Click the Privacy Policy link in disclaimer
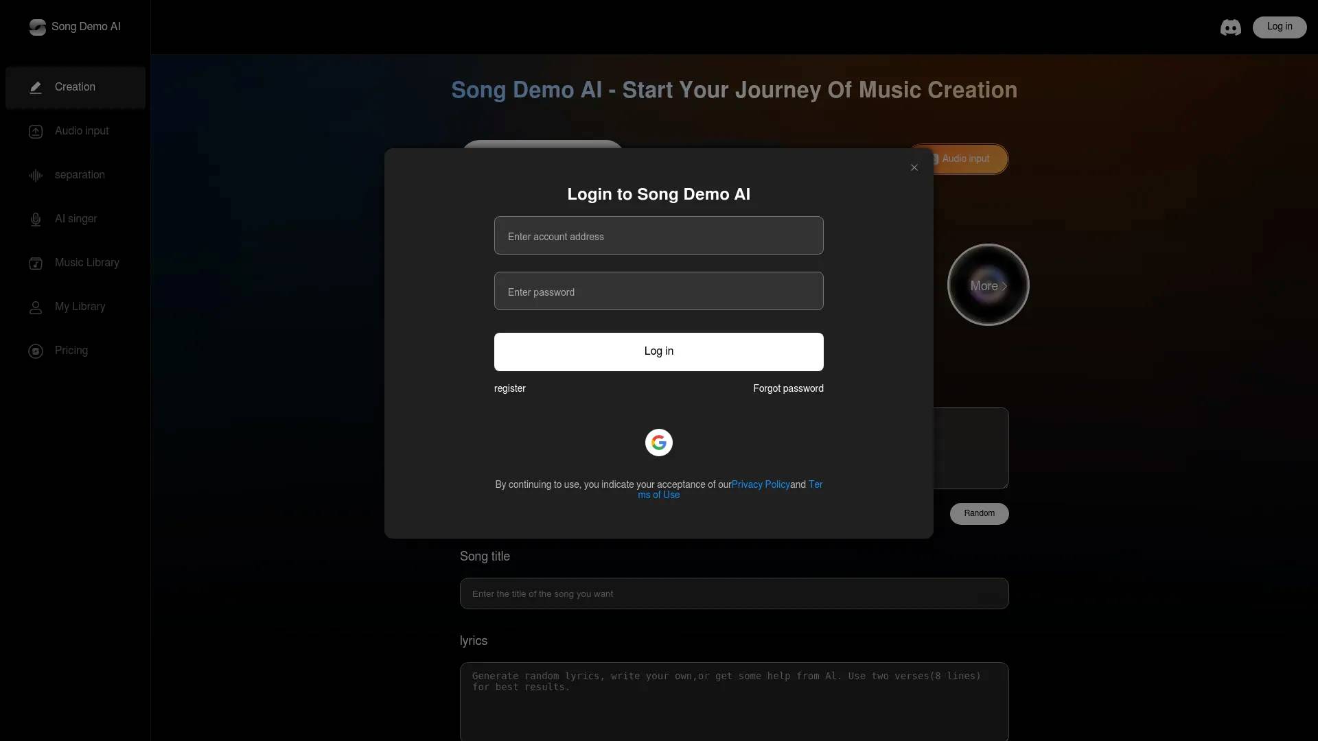Screen dimensions: 1318x741 (x=761, y=484)
